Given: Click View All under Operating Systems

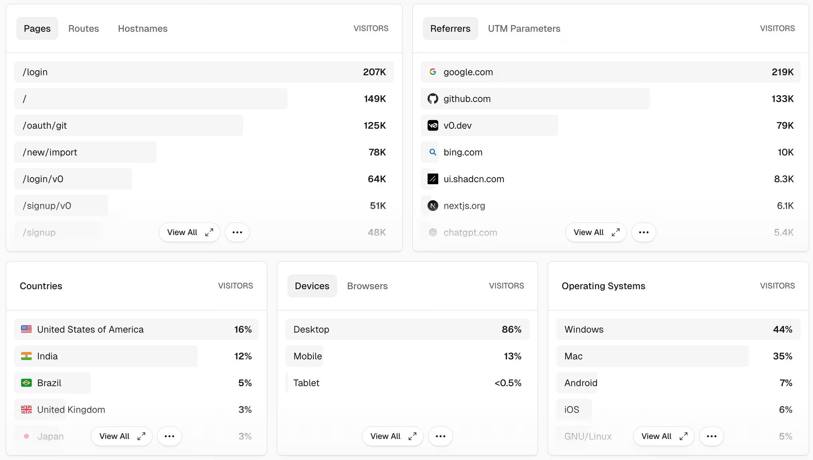Looking at the screenshot, I should [x=663, y=436].
